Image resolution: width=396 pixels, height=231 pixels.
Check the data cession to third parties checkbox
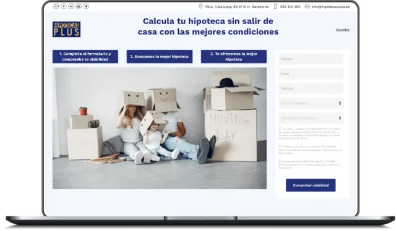pyautogui.click(x=280, y=146)
